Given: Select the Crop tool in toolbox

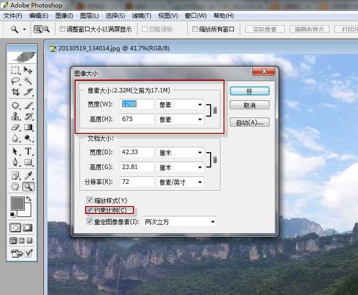Looking at the screenshot, I should click(15, 92).
